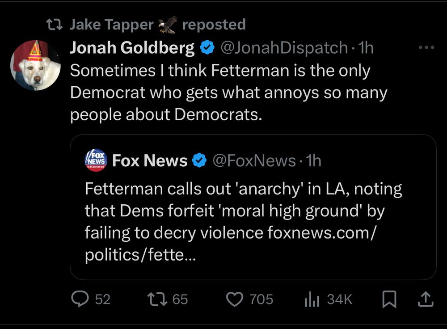Click the Fox News profile logo
447x329 pixels.
tap(95, 160)
